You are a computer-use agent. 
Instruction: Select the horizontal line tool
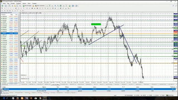(x=11, y=8)
